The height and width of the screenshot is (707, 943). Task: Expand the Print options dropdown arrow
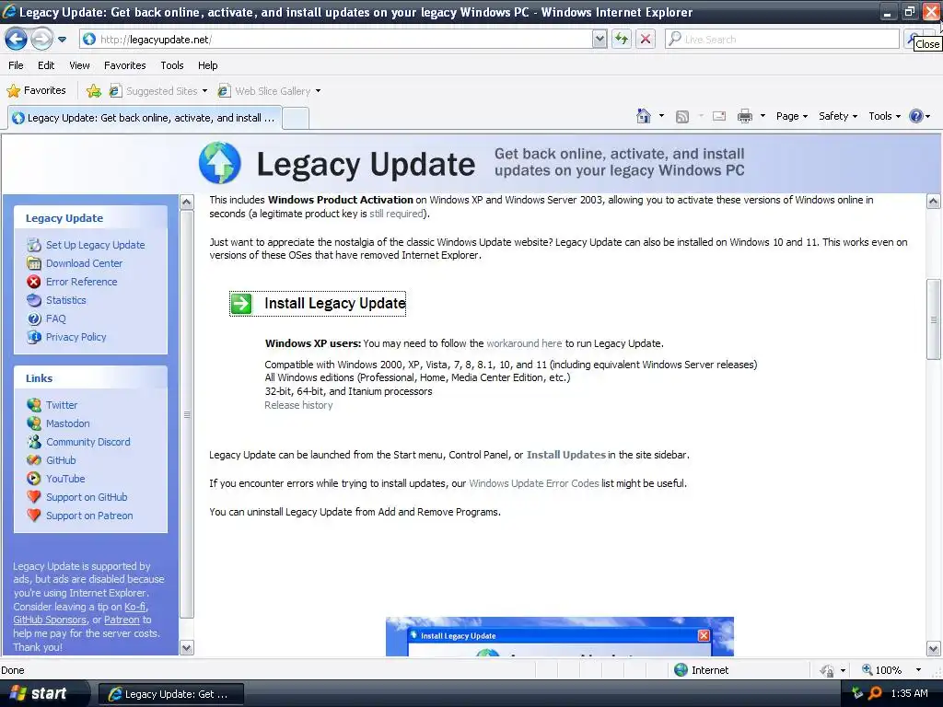pos(763,115)
